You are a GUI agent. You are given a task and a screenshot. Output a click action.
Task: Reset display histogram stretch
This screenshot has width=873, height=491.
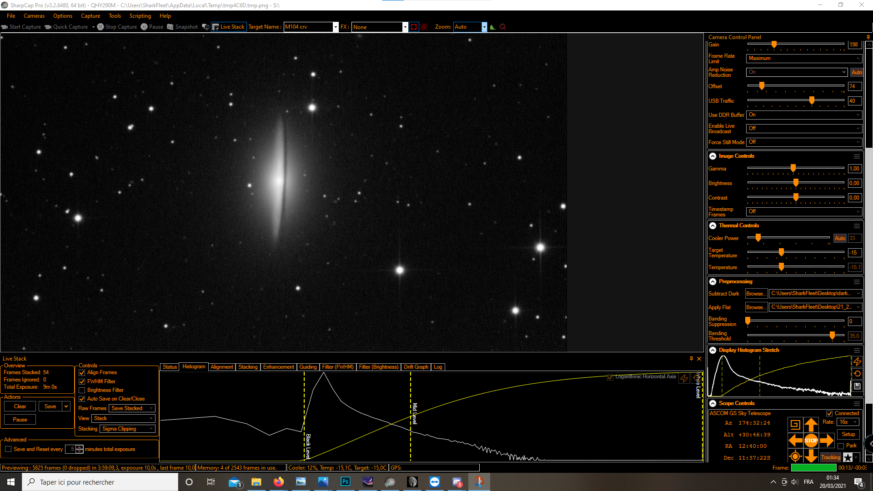click(x=857, y=374)
